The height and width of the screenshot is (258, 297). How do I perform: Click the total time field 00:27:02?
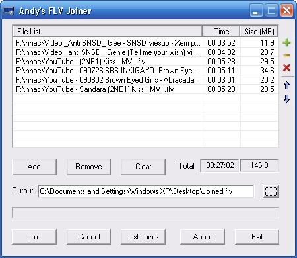coord(220,165)
